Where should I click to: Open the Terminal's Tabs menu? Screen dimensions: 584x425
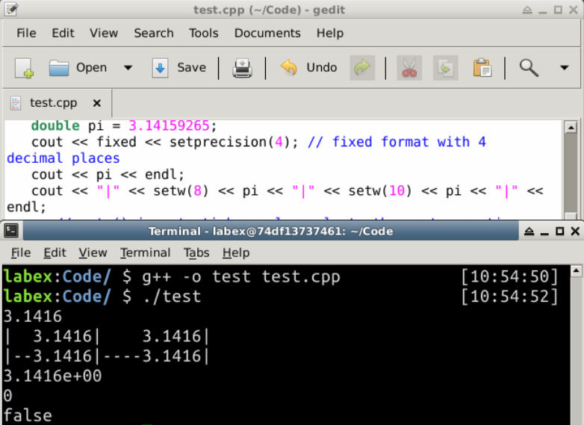(196, 252)
